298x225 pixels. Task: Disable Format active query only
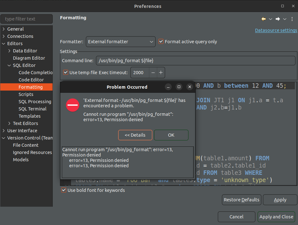coord(161,41)
